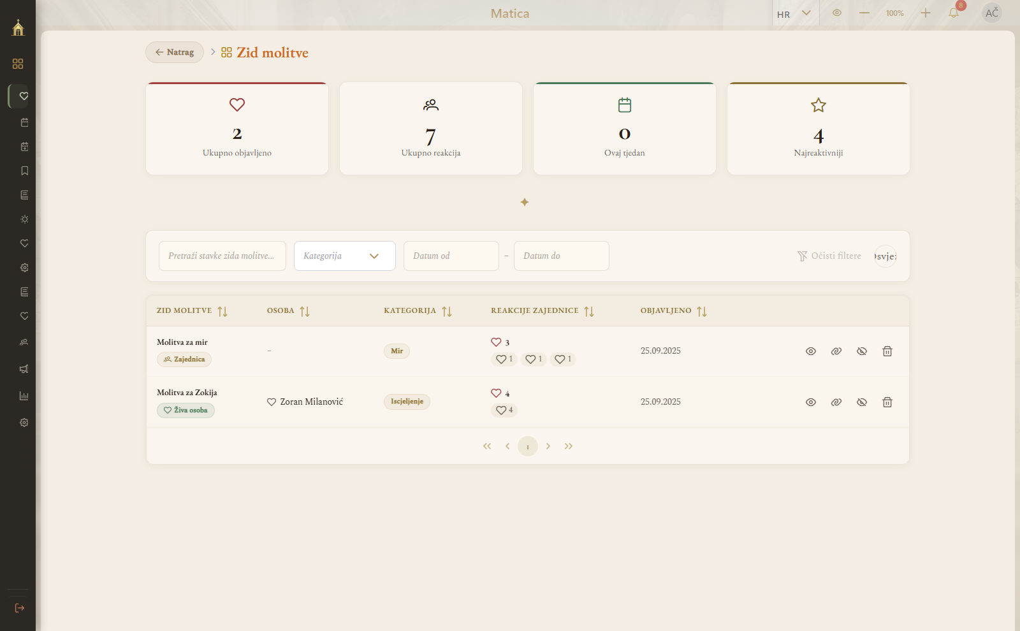
Task: Click the round refresh button next to Očisti filtere
Action: pyautogui.click(x=885, y=256)
